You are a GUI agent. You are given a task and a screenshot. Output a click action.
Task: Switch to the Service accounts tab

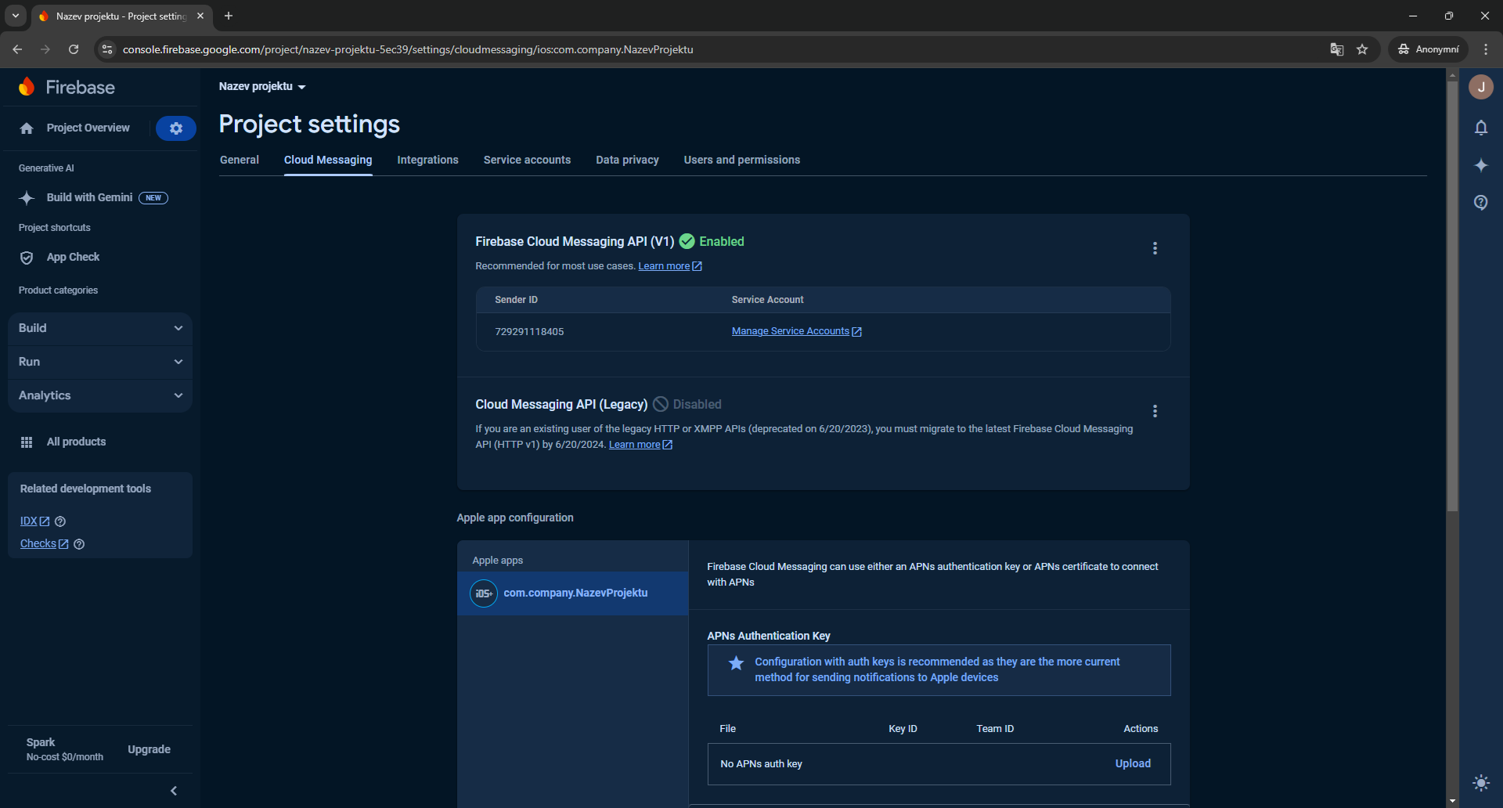(x=527, y=160)
